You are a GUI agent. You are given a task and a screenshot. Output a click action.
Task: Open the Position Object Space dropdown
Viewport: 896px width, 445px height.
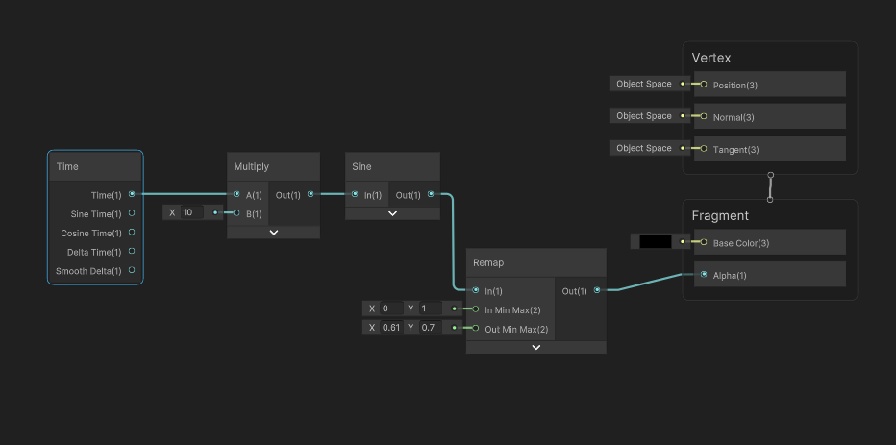pyautogui.click(x=643, y=84)
